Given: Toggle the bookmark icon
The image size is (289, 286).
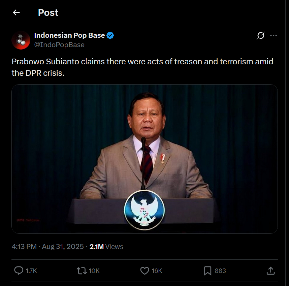Looking at the screenshot, I should [x=207, y=271].
